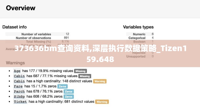The width and height of the screenshot is (200, 107).
Task: Select the Dataset info heading
Action: pos(14,27)
